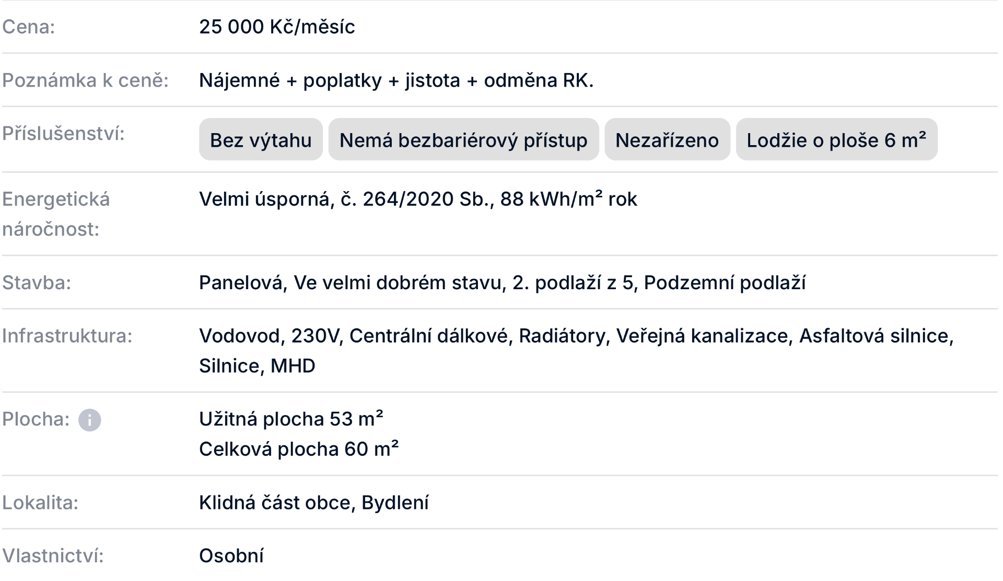This screenshot has height=581, width=1003.
Task: Click the "Příslušenství:" label
Action: 63,134
